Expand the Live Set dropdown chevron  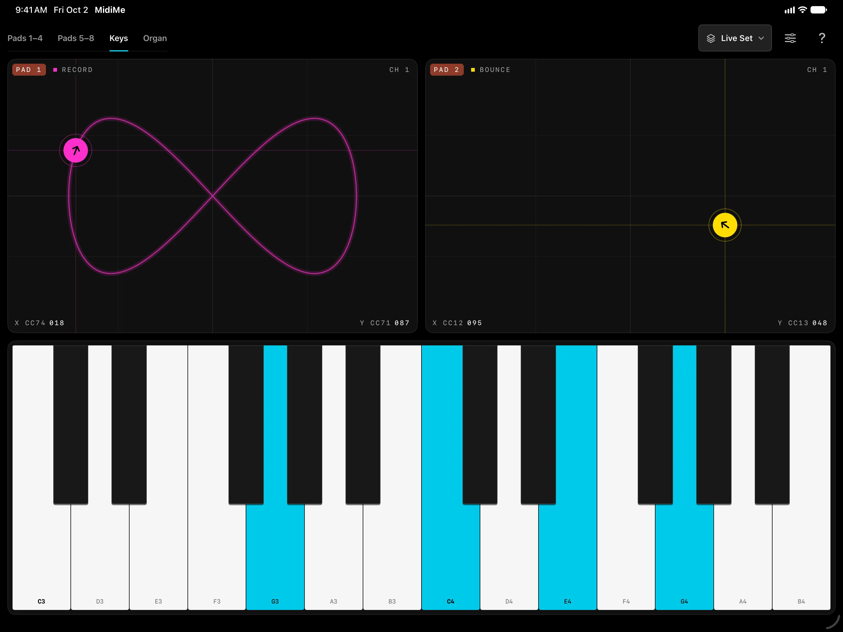[761, 38]
